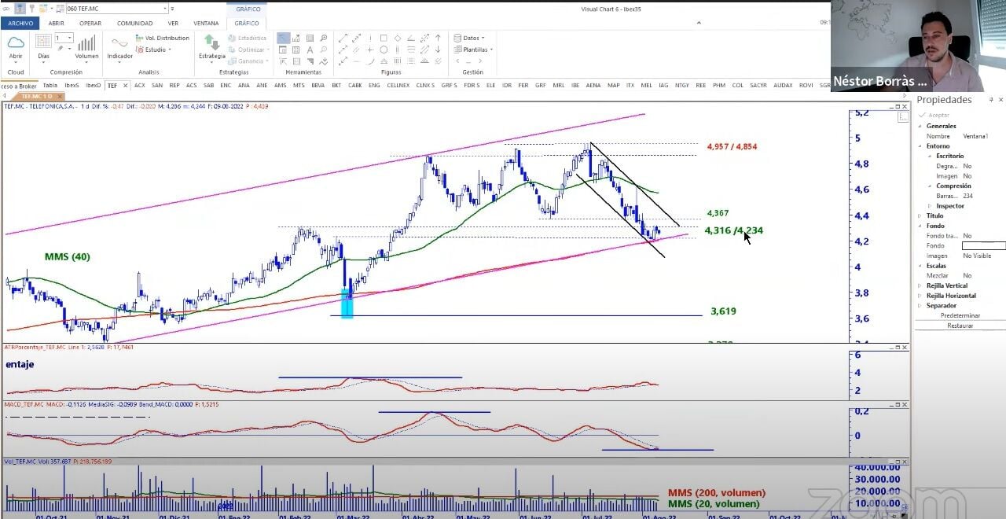Open the ARCHIVO menu
1006x519 pixels.
[x=20, y=23]
